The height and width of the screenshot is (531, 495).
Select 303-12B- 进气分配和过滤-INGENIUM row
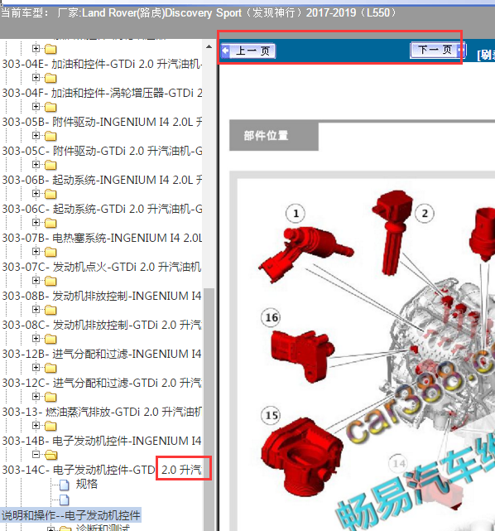[102, 354]
